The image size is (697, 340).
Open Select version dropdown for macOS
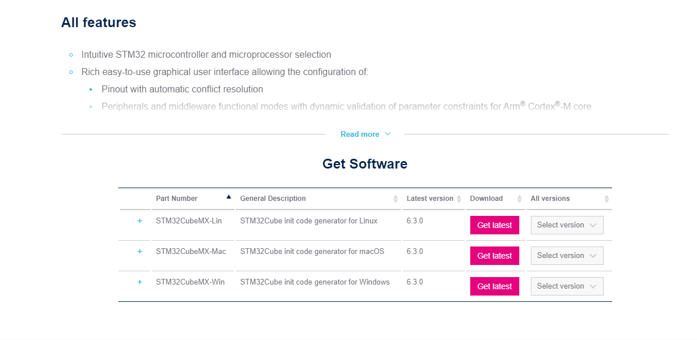click(x=567, y=256)
